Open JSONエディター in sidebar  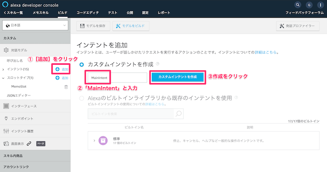[19, 96]
